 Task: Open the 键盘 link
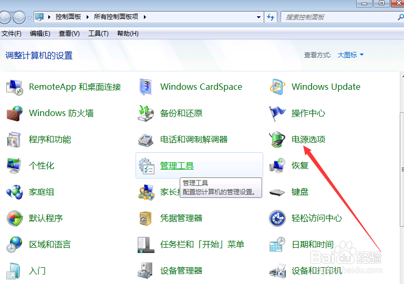point(300,192)
